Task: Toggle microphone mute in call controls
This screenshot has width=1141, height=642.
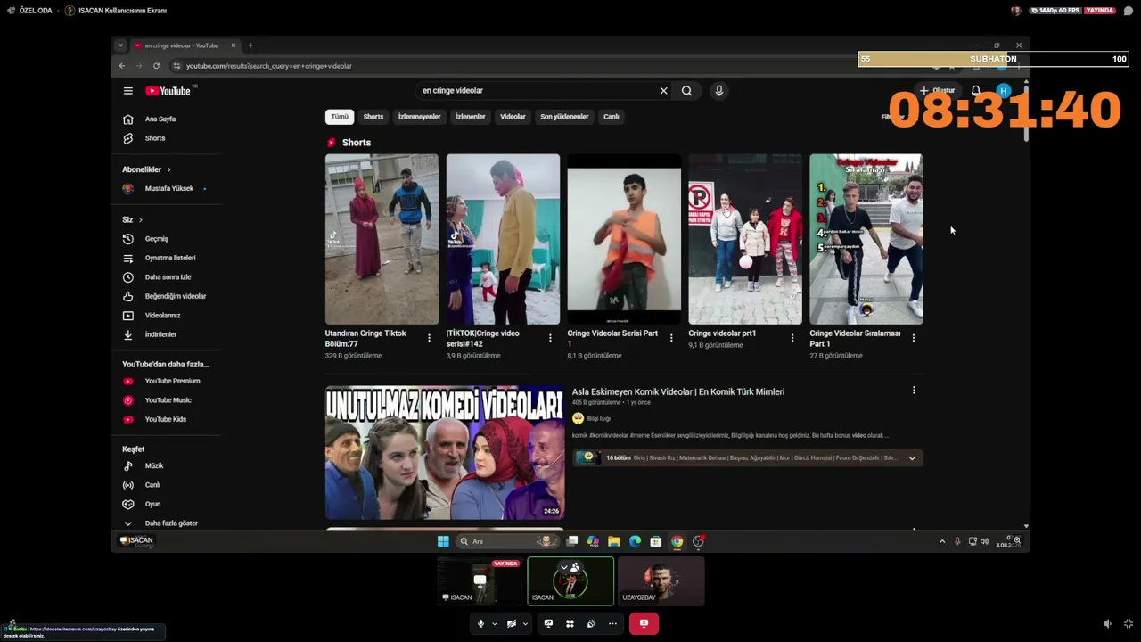Action: pos(480,624)
